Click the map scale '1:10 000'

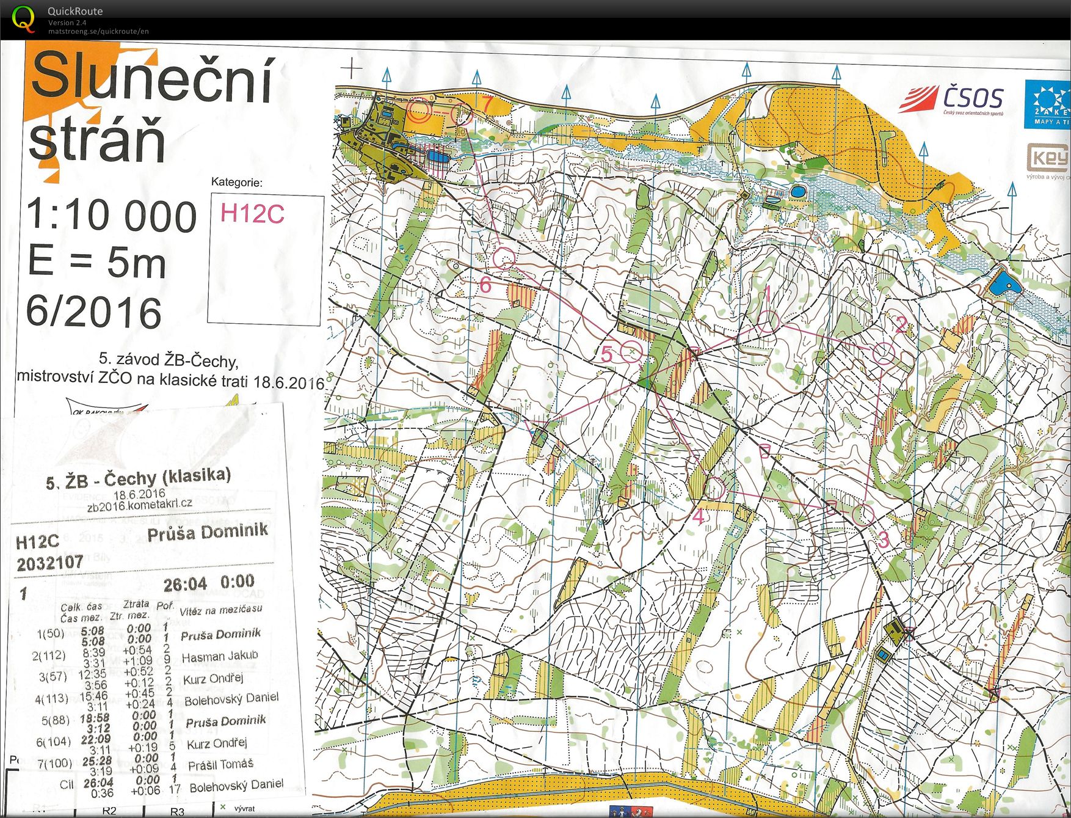(112, 216)
